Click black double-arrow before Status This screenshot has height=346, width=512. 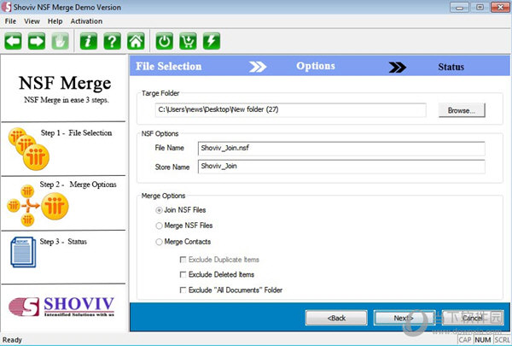click(x=398, y=67)
